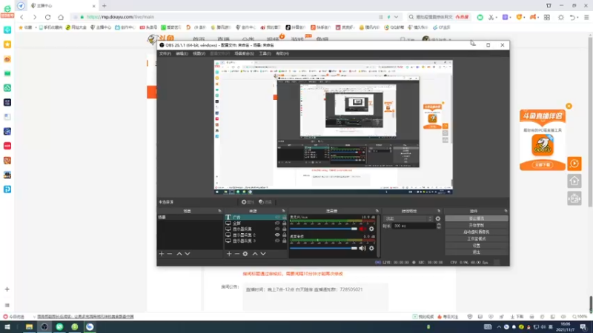Click the browser Back arrow
Screen dimensions: 593x333
coord(22,17)
